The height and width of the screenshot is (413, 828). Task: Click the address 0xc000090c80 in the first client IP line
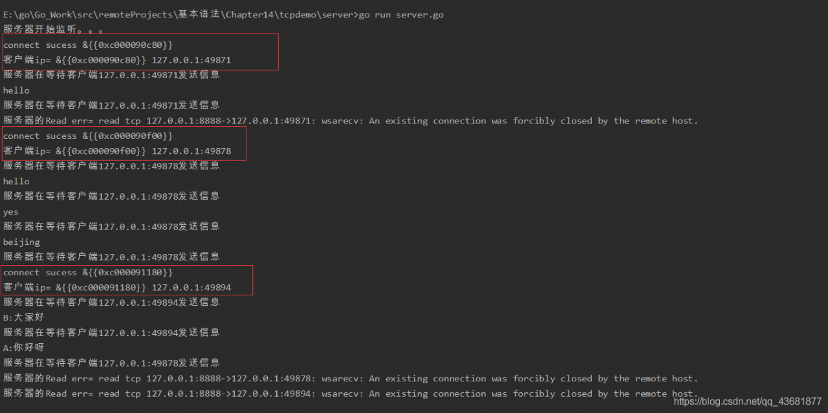107,60
